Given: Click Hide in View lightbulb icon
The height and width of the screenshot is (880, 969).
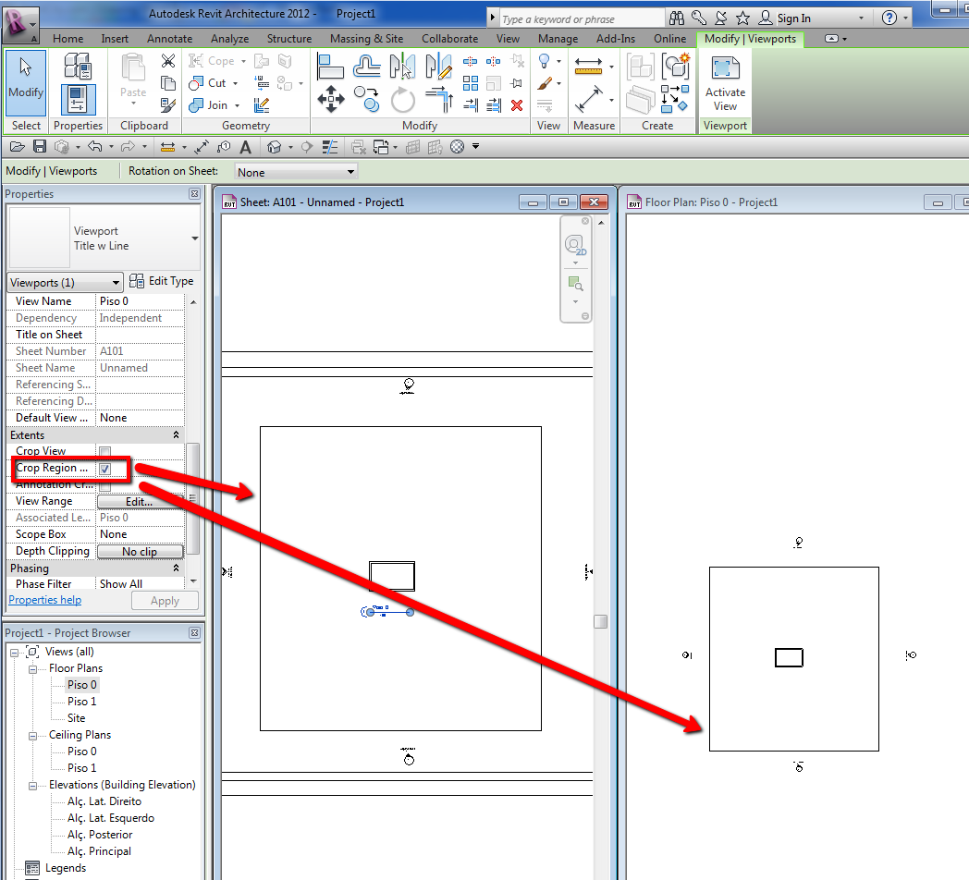Looking at the screenshot, I should click(x=545, y=61).
